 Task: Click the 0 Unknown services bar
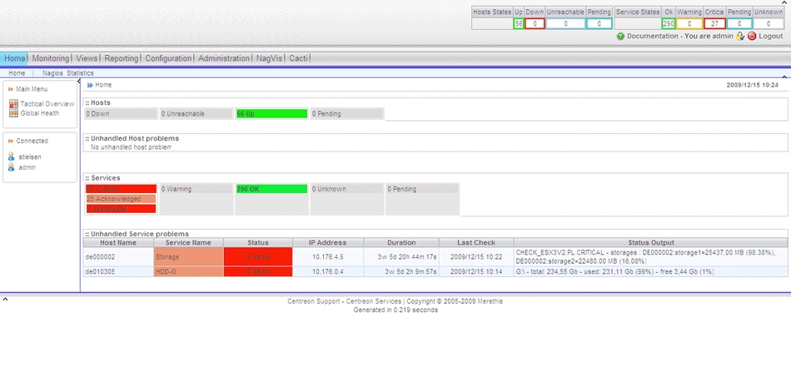(x=347, y=189)
